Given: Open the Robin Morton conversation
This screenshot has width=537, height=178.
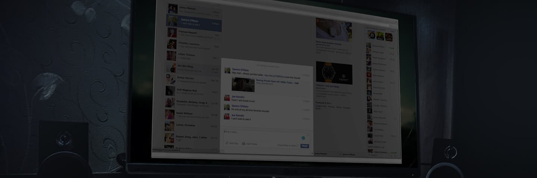Looking at the screenshot, I should pyautogui.click(x=192, y=80).
